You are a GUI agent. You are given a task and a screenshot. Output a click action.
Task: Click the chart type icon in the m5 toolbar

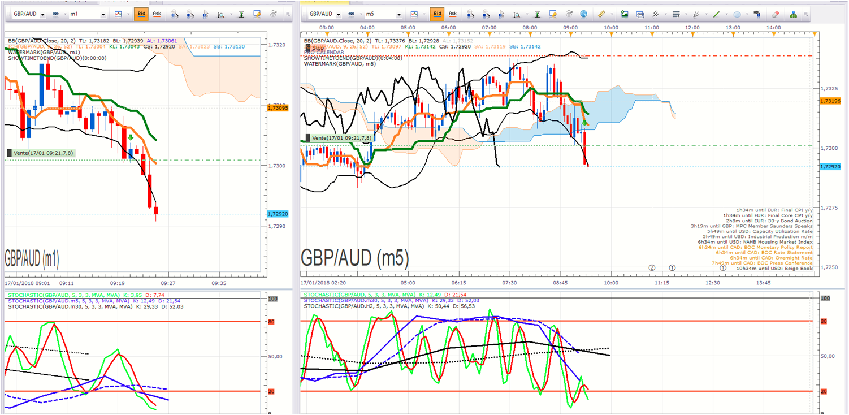[414, 14]
